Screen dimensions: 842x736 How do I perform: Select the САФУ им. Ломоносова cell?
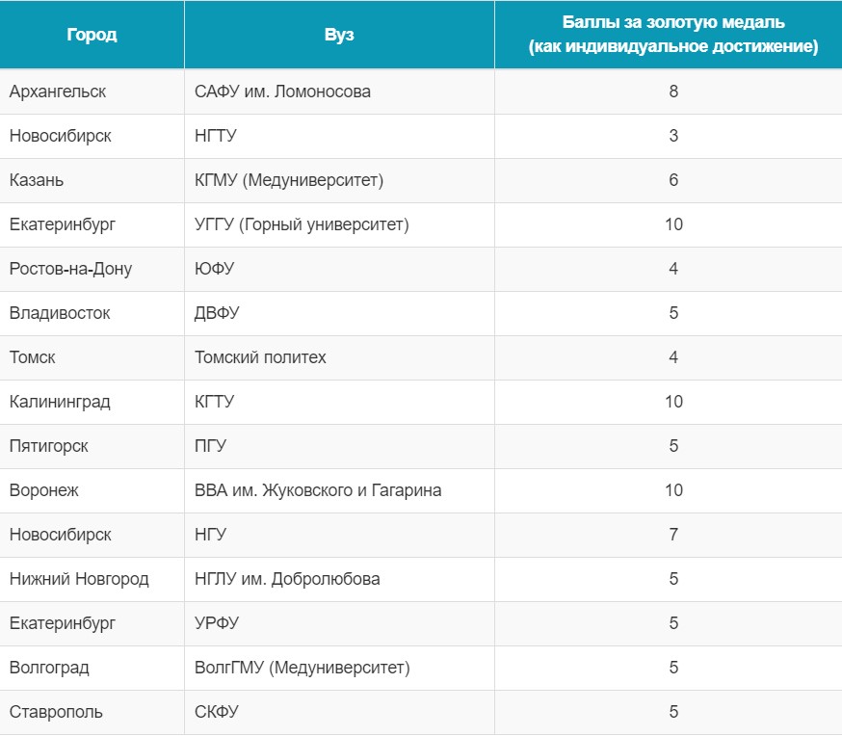point(339,92)
